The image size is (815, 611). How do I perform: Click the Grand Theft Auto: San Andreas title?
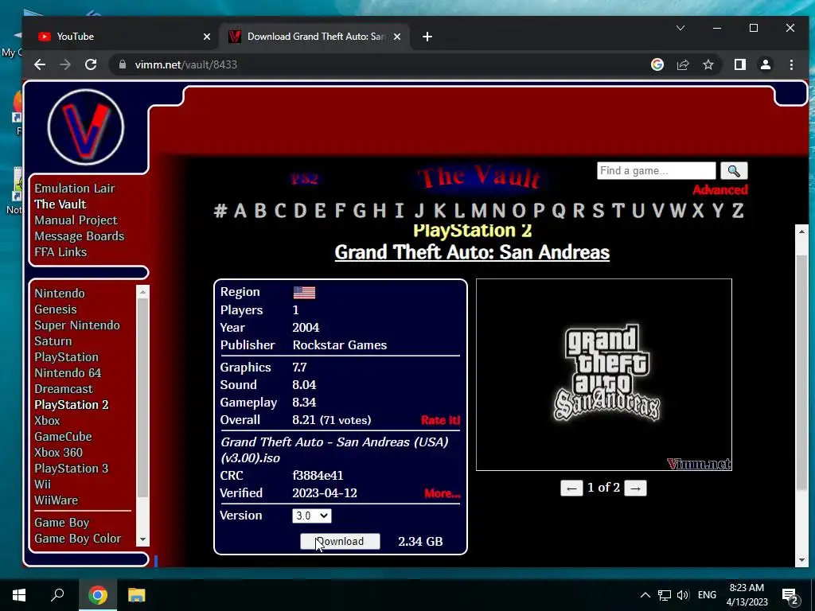[472, 252]
